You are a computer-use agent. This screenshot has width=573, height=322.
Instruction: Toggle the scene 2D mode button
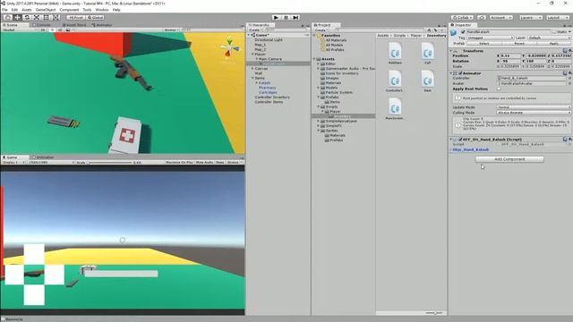click(x=43, y=30)
